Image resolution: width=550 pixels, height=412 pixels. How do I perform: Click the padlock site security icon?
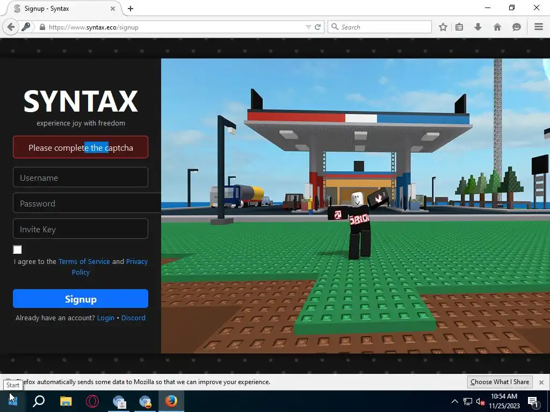(x=42, y=27)
